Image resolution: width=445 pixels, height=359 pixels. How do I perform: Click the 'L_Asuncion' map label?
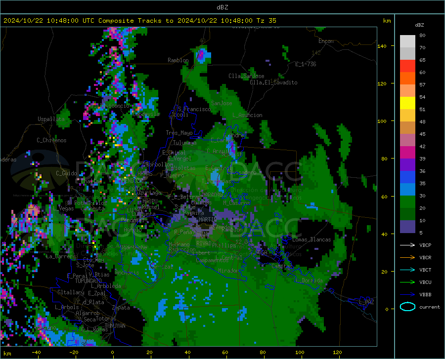tap(247, 115)
